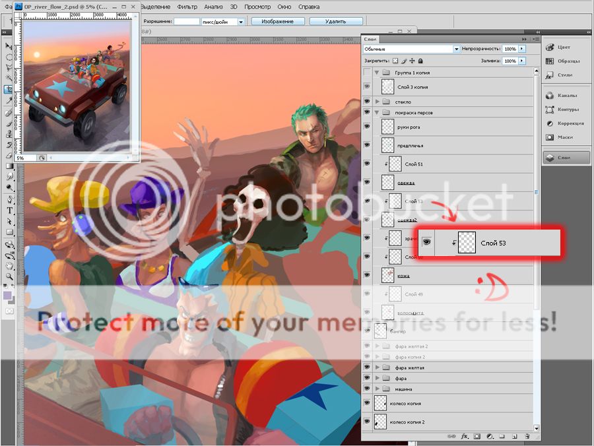Open the Образцы swatches panel
This screenshot has width=594, height=446.
[566, 61]
